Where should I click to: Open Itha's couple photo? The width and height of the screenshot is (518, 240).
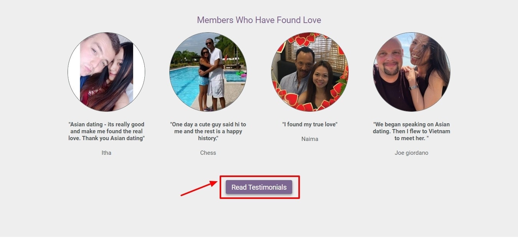[x=106, y=72]
